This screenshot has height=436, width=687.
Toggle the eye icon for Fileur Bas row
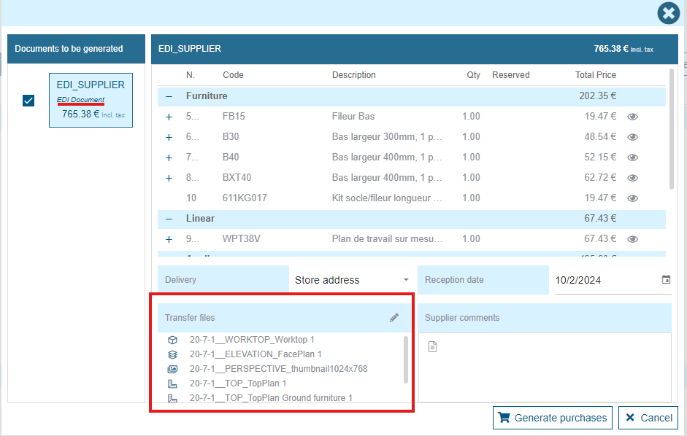[633, 117]
